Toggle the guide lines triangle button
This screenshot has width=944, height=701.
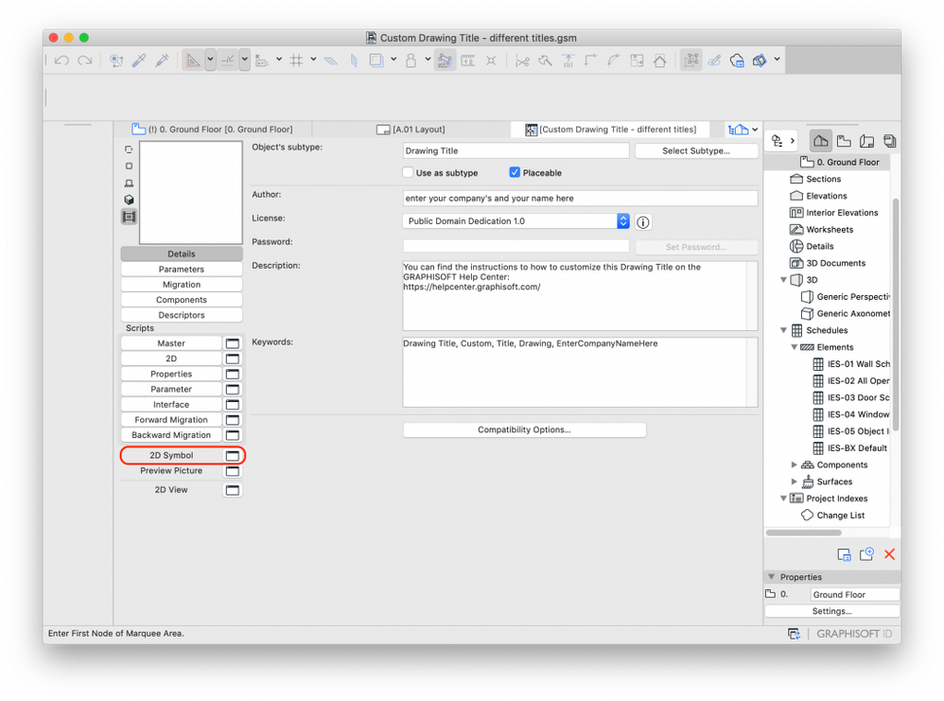pyautogui.click(x=193, y=61)
